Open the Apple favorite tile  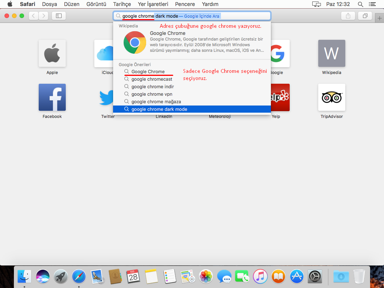coord(52,53)
